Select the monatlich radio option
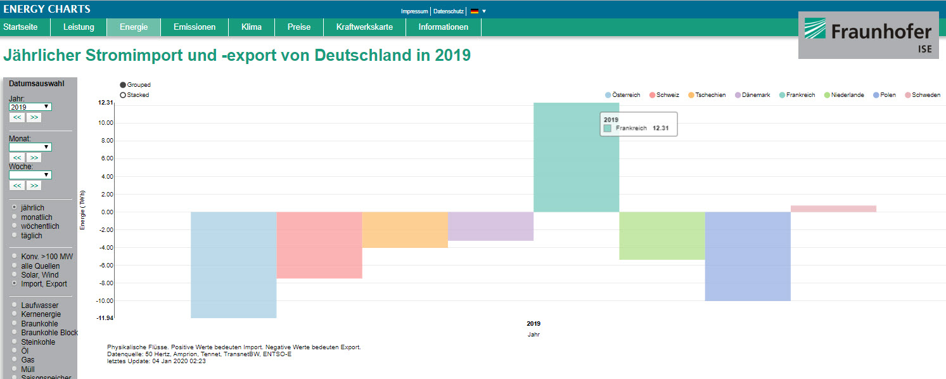946x379 pixels. coord(15,217)
